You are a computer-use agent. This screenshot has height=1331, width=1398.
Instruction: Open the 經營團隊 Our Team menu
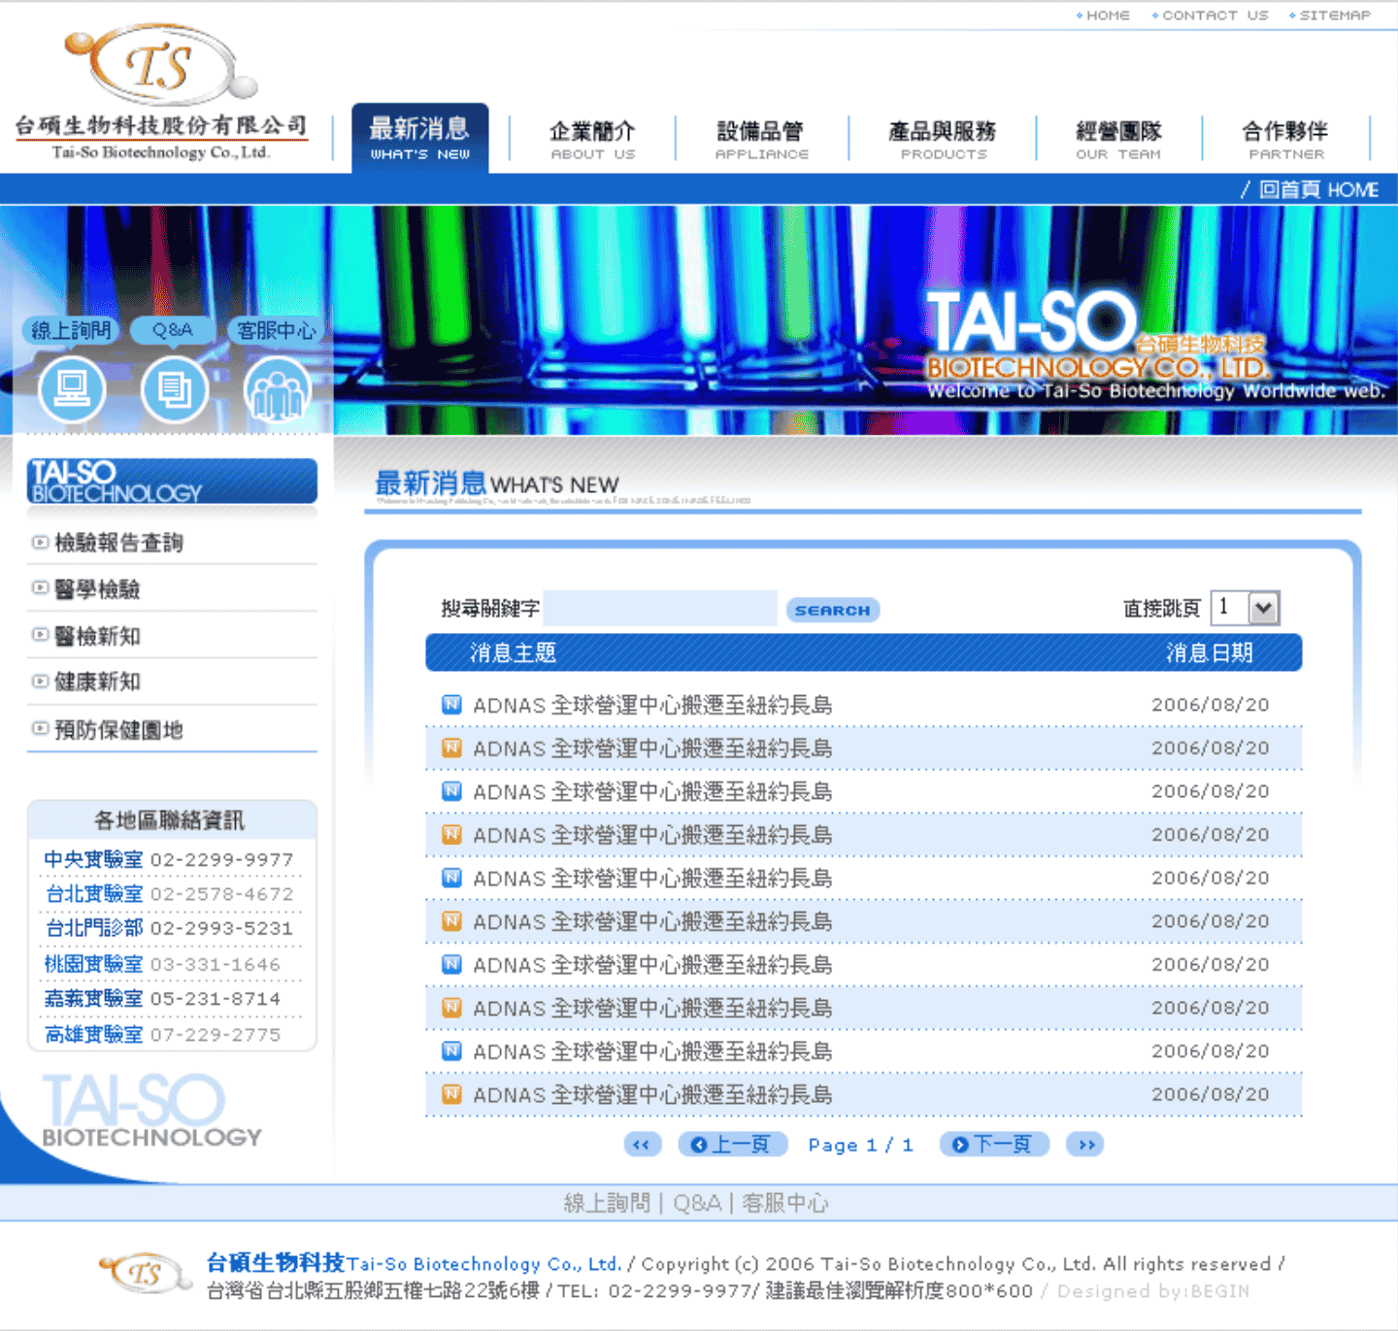tap(1118, 140)
